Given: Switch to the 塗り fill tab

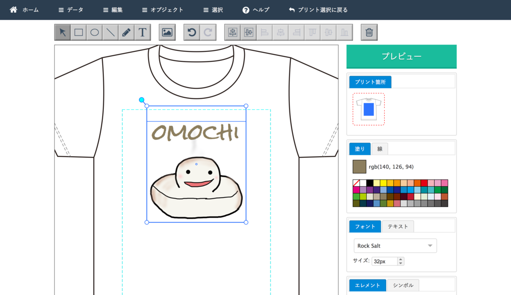Looking at the screenshot, I should pyautogui.click(x=360, y=149).
